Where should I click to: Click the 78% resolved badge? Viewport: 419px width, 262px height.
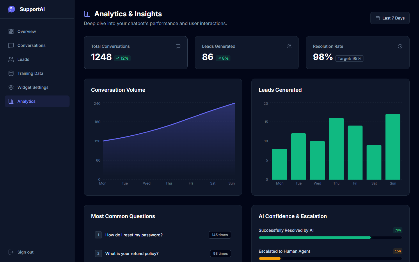(x=398, y=230)
